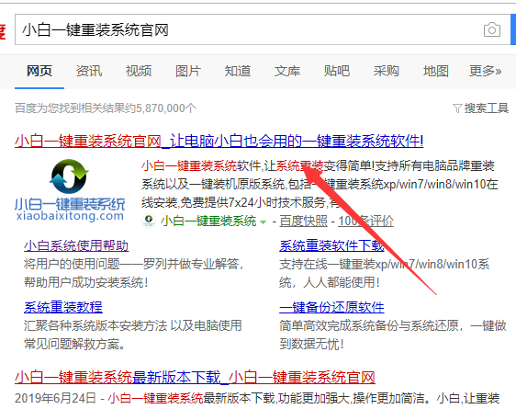Expand the 更多» tab menu
This screenshot has height=409, width=516.
pos(486,71)
